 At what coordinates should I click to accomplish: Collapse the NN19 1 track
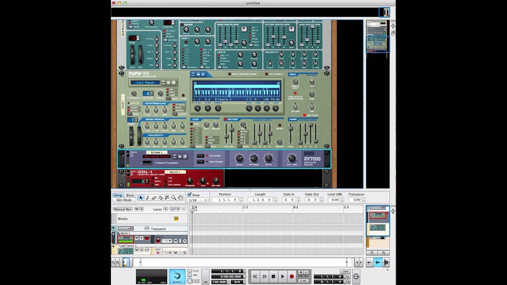click(x=114, y=235)
